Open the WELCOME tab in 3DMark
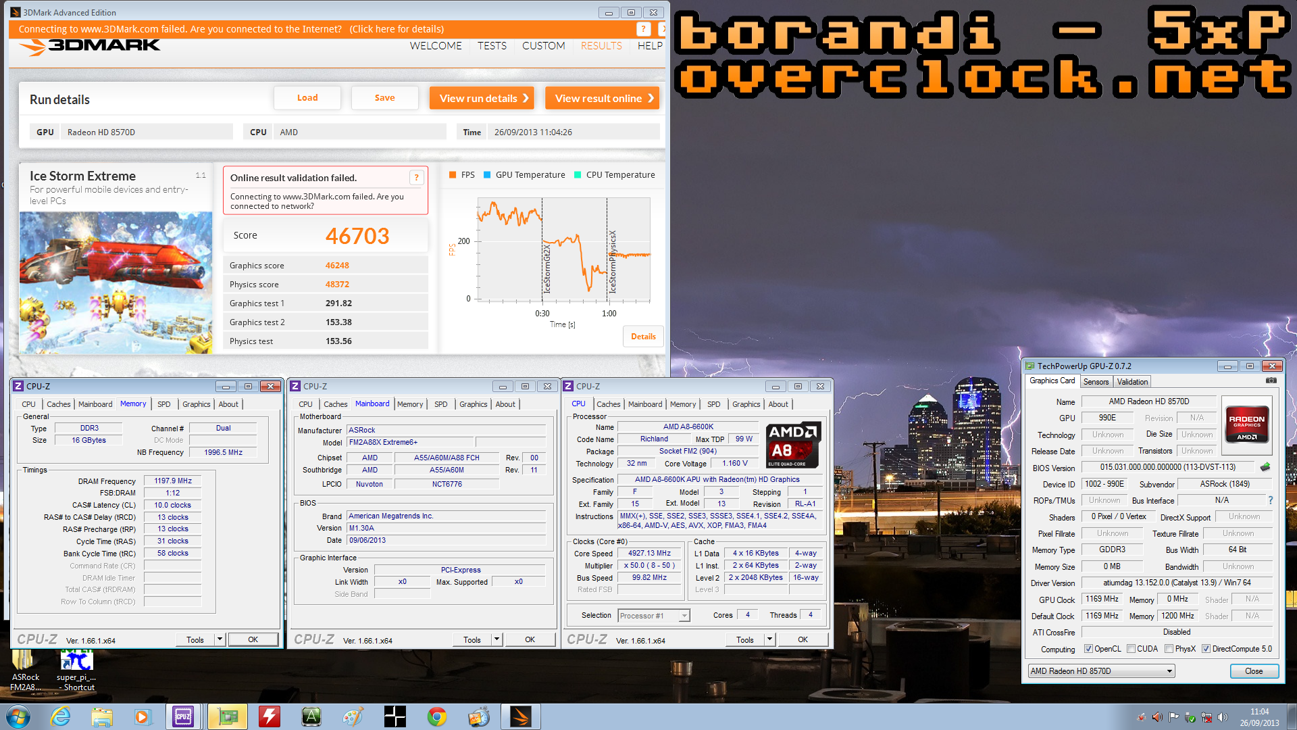The image size is (1297, 730). click(436, 46)
